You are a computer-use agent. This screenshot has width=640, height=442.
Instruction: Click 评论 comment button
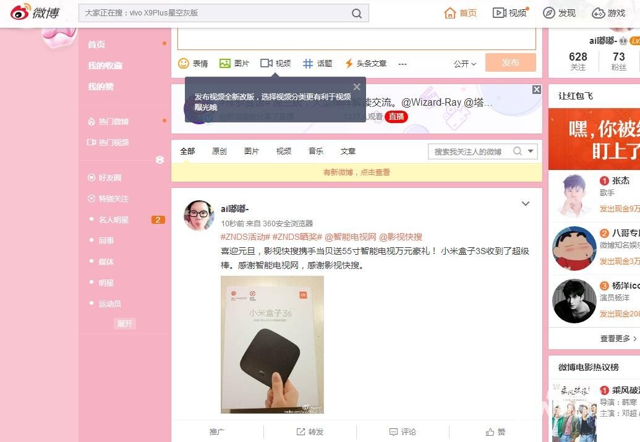pos(403,431)
